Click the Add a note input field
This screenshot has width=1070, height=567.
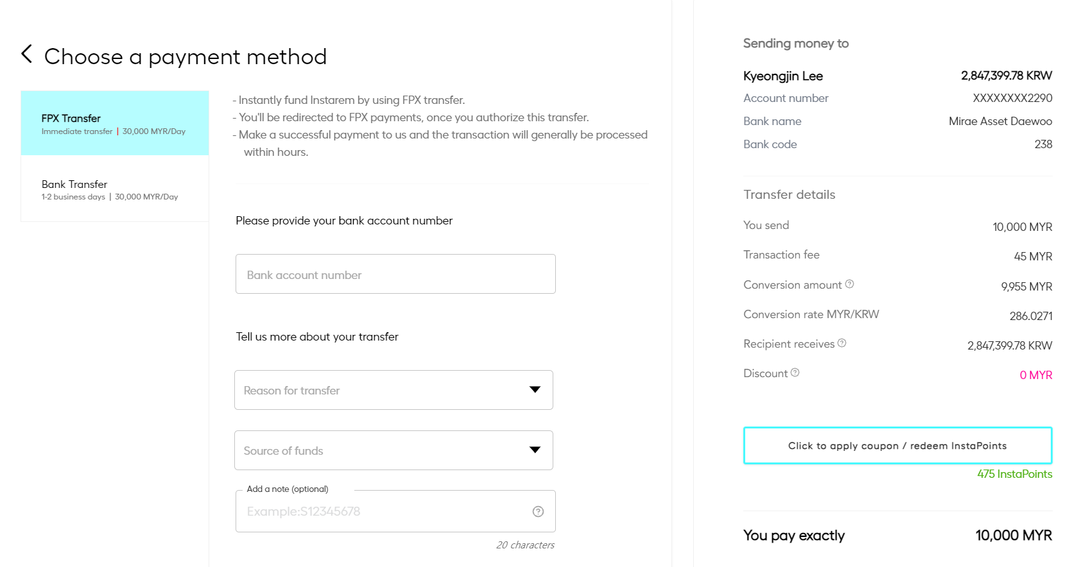tap(382, 512)
